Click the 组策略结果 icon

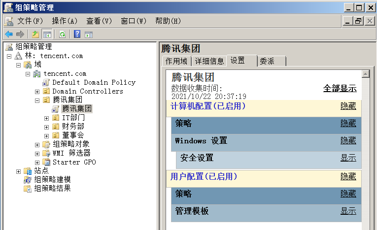28,189
